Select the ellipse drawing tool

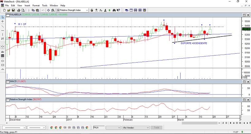[x=3, y=61]
